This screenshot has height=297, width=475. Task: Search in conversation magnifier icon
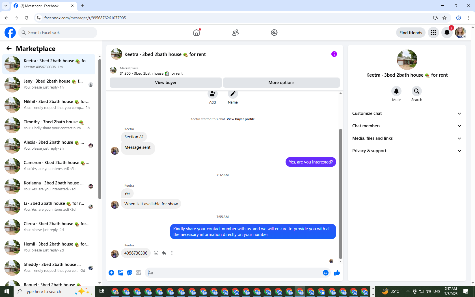417,91
